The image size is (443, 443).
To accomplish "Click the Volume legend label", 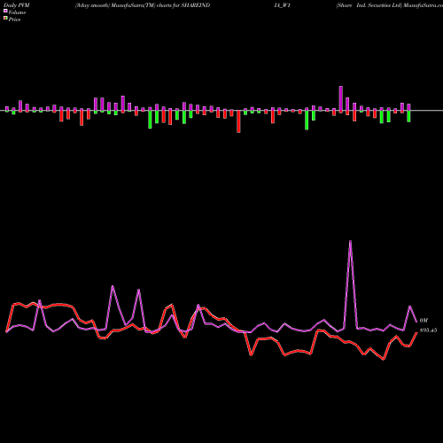I will coord(17,12).
